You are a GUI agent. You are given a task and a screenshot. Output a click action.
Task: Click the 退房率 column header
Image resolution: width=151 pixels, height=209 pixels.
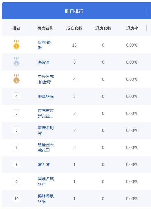click(132, 28)
